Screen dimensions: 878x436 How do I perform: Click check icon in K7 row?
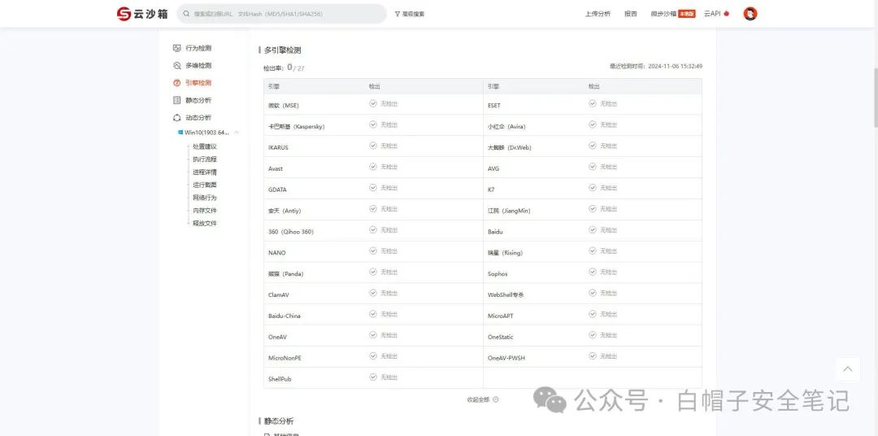(x=593, y=188)
